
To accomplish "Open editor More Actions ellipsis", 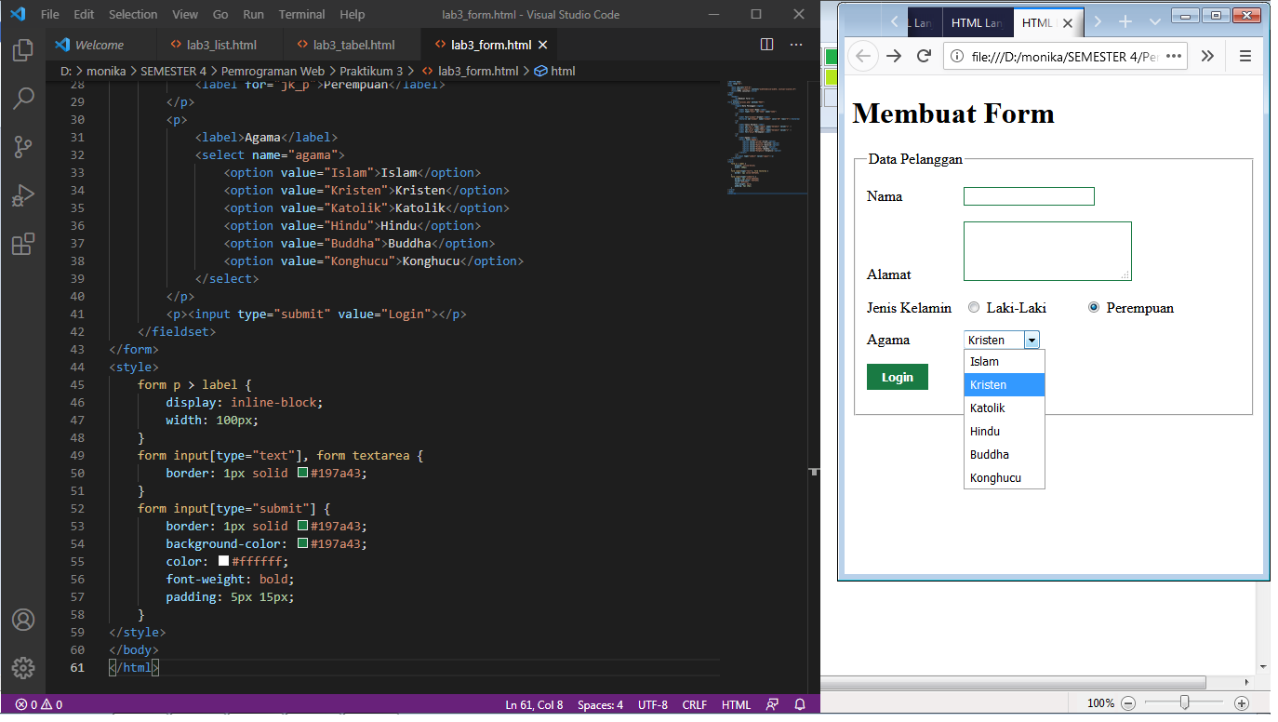I will tap(796, 45).
